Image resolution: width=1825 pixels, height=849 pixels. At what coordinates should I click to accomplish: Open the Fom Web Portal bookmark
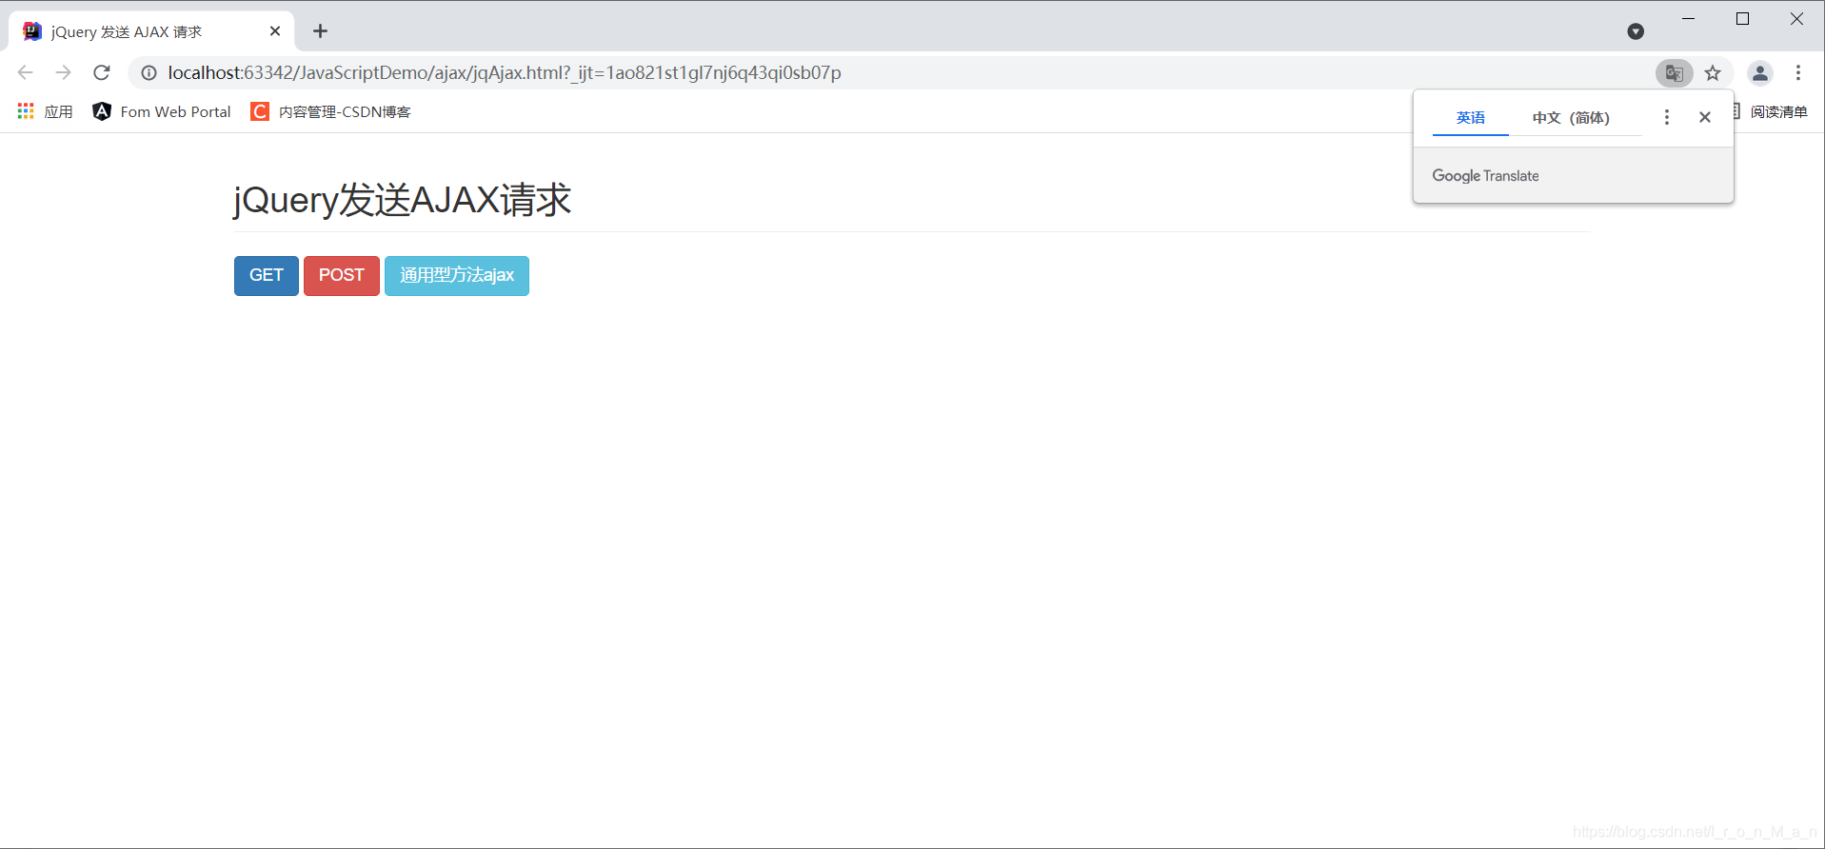162,111
